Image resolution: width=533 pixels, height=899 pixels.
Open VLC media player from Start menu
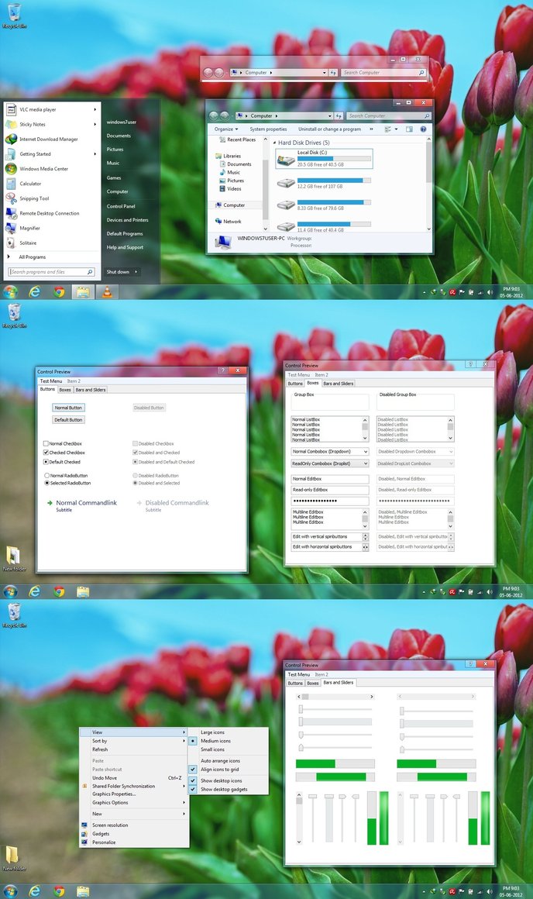tap(37, 109)
